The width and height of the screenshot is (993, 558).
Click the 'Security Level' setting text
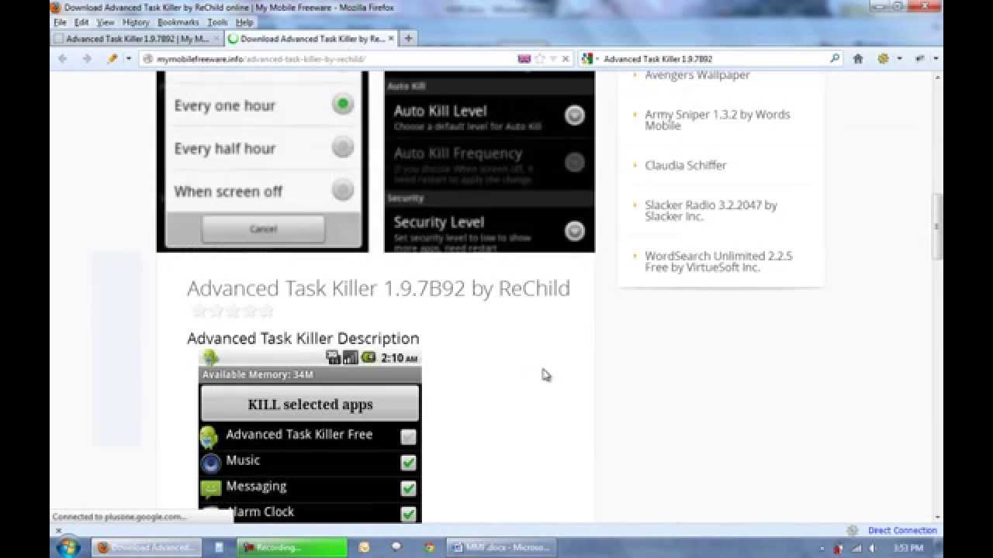(438, 222)
